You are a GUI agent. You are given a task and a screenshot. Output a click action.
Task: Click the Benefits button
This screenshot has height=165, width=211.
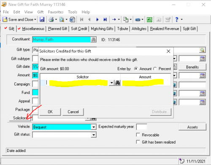click(x=192, y=67)
